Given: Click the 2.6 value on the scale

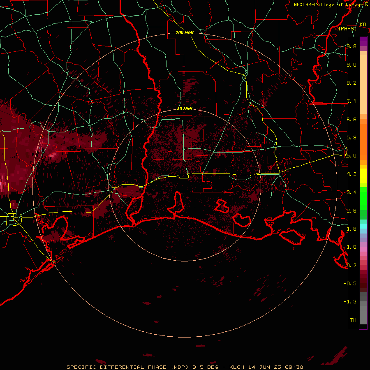Looking at the screenshot, I should pos(351,211).
